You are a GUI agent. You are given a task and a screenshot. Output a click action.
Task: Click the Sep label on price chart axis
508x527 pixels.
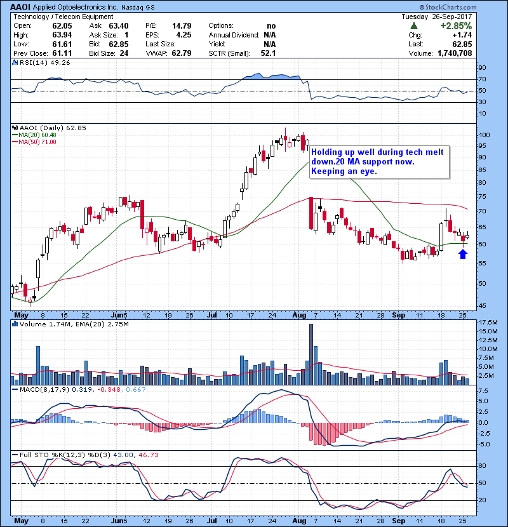coord(398,316)
